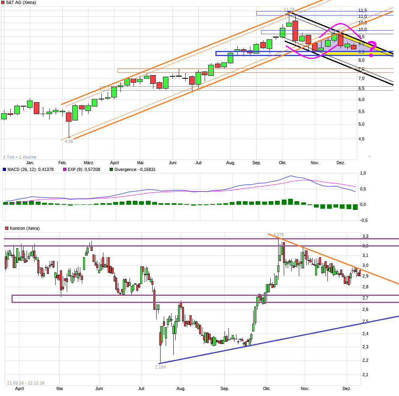Click 'Nov.' on the Kontron time axis
This screenshot has width=399, height=396.
tap(305, 388)
